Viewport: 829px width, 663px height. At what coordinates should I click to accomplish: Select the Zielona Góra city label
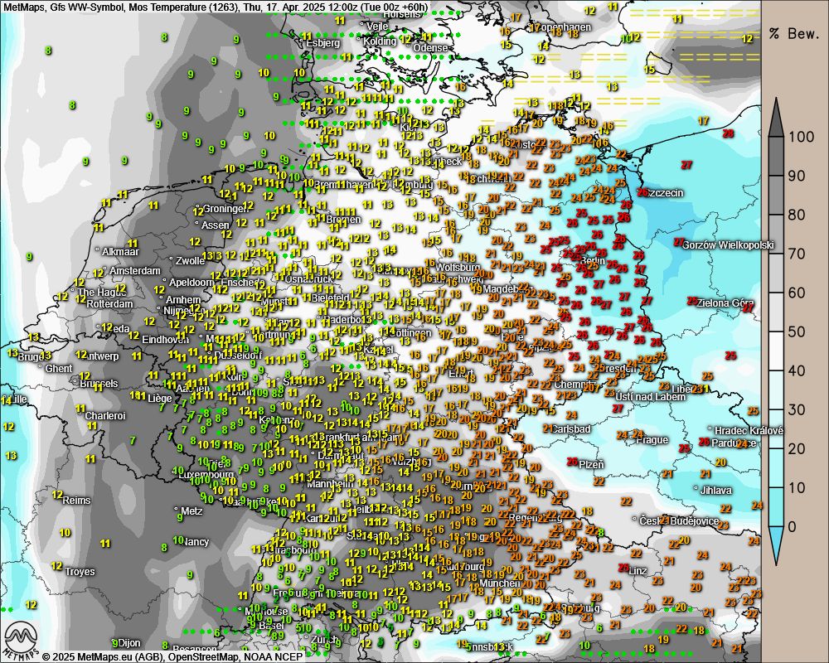727,302
